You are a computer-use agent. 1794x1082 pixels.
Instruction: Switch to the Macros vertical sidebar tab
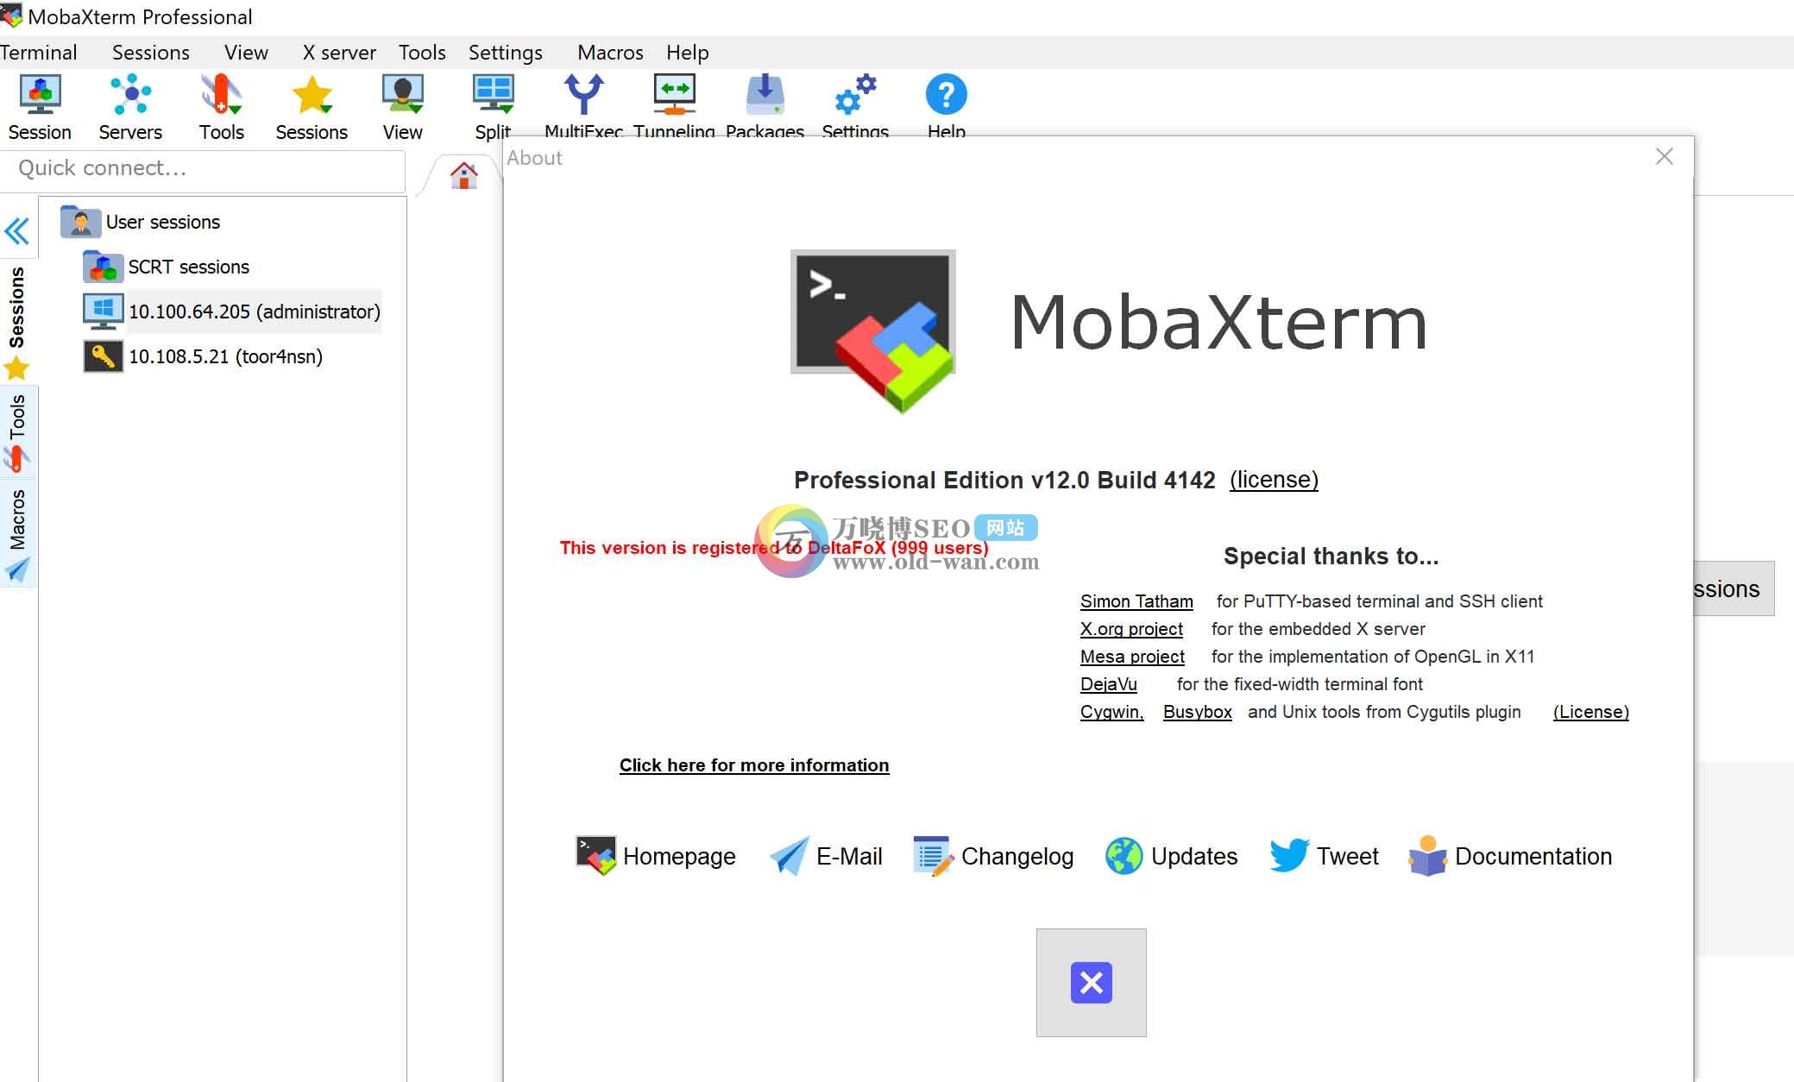(16, 535)
